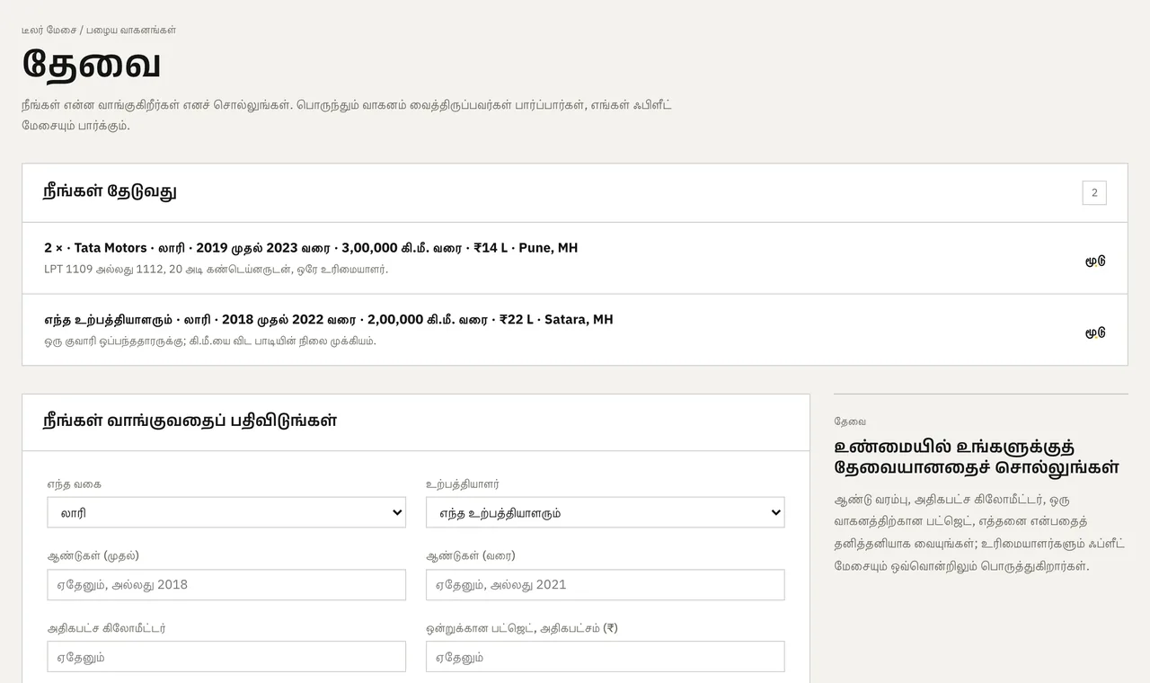
Task: Click the "ஒன்றுக்கான பட்ஜெட், அதிகபட்சம் (₹)" label
Action: pos(522,627)
